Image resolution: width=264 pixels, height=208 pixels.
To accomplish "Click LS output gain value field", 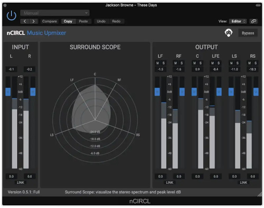I will pyautogui.click(x=235, y=176).
